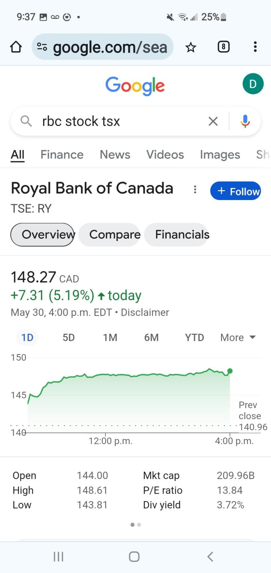Start voice search with the microphone icon
The height and width of the screenshot is (573, 271).
[x=245, y=121]
